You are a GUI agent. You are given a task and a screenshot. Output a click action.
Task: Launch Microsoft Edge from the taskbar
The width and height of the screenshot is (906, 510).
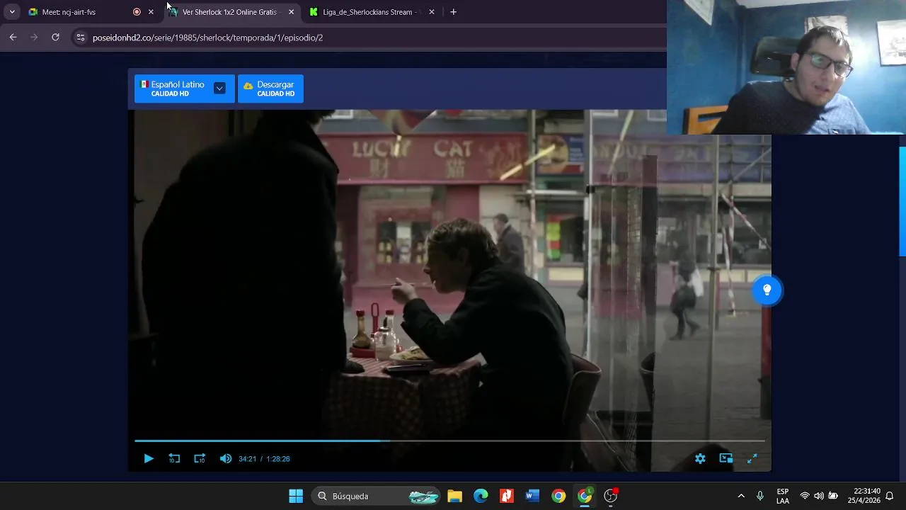[x=481, y=496]
